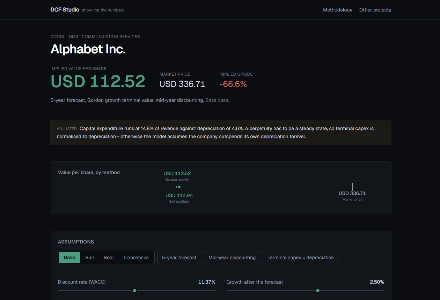The image size is (440, 300).
Task: Click the ADJUSTED tag in the notice
Action: [x=67, y=129]
